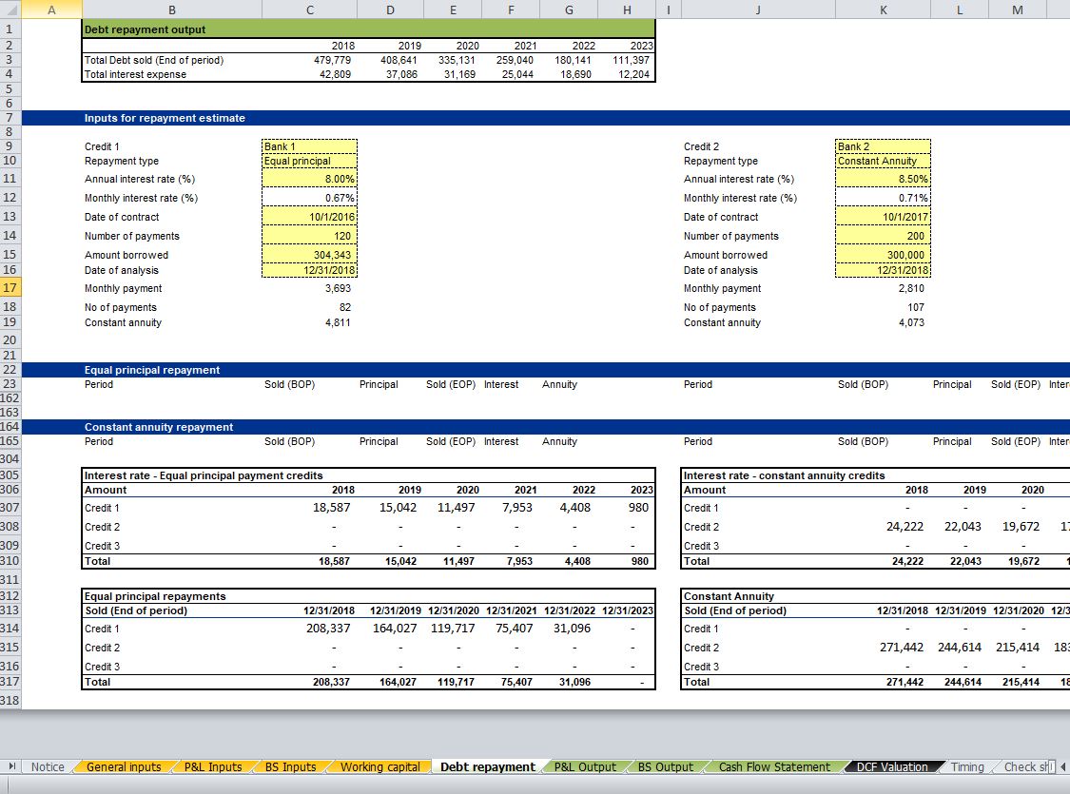The width and height of the screenshot is (1070, 794).
Task: Click Credit 2 date of contract 10/1/2017
Action: tap(883, 217)
